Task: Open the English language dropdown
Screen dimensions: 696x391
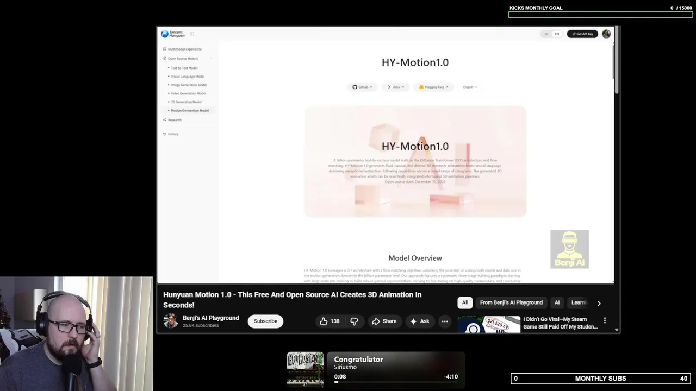Action: click(470, 87)
